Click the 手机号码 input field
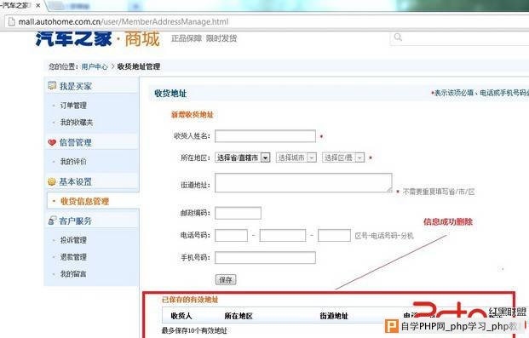 265,257
